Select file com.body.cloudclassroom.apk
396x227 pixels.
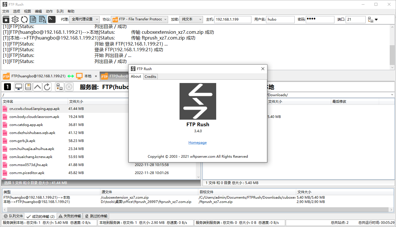[x=34, y=117]
